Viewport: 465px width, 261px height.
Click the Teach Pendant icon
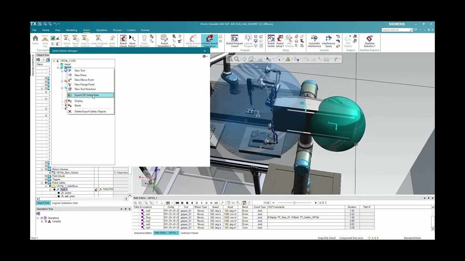[144, 41]
